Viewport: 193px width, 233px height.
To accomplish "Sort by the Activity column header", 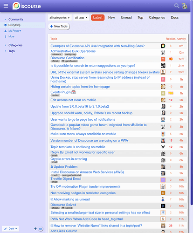I will point(181,39).
